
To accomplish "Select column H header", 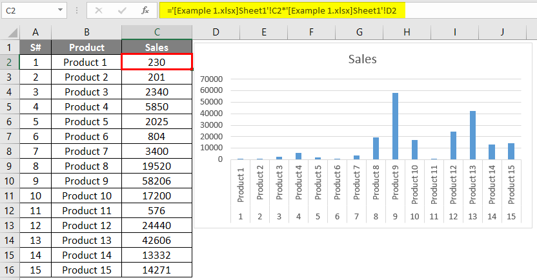I will click(x=407, y=32).
